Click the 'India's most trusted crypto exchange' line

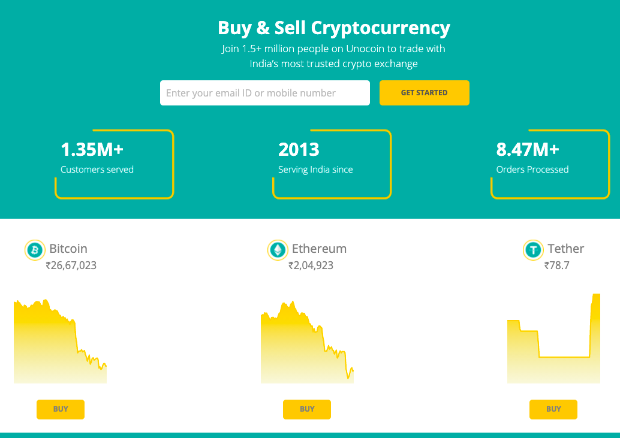click(x=333, y=64)
